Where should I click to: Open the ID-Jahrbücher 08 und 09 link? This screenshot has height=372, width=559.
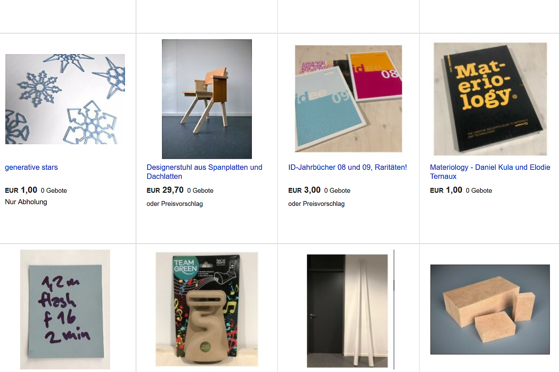coord(347,167)
